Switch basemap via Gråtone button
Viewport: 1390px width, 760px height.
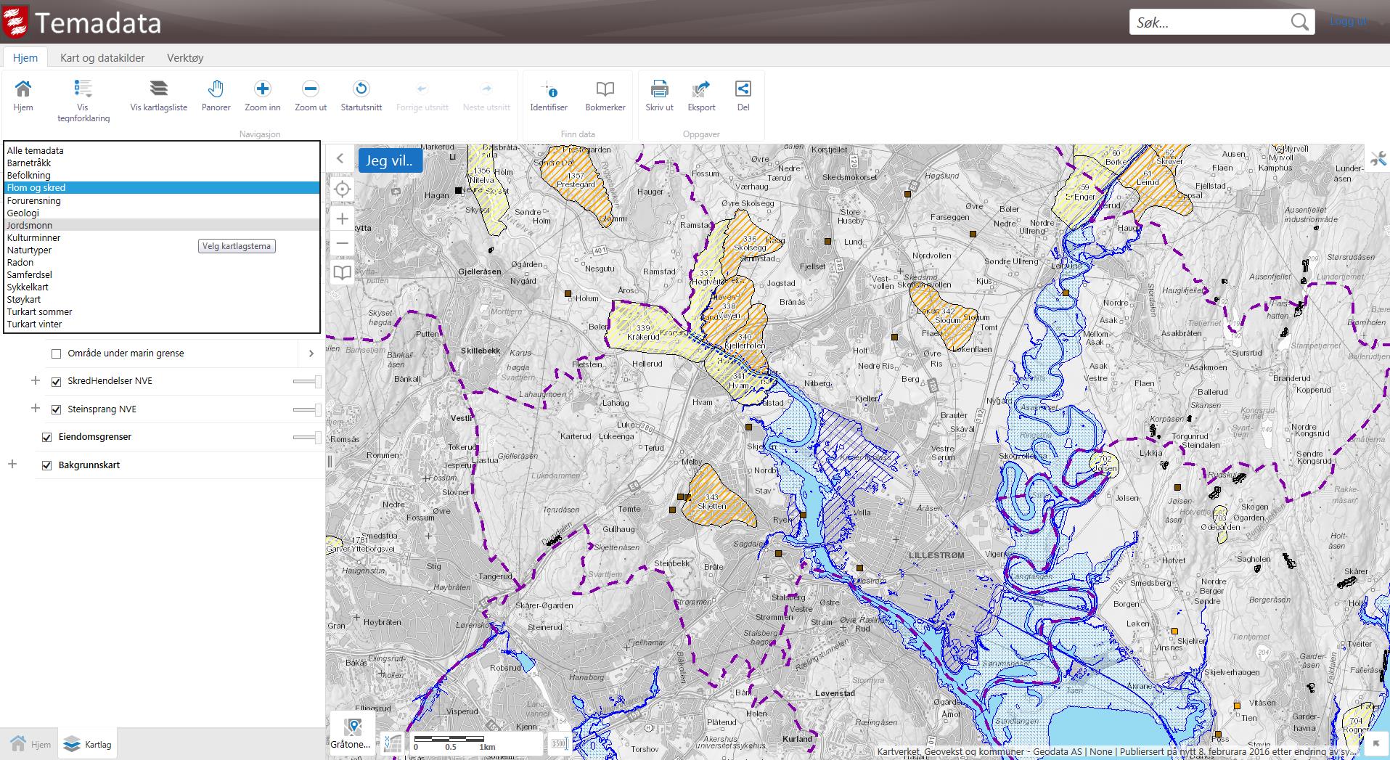(352, 733)
